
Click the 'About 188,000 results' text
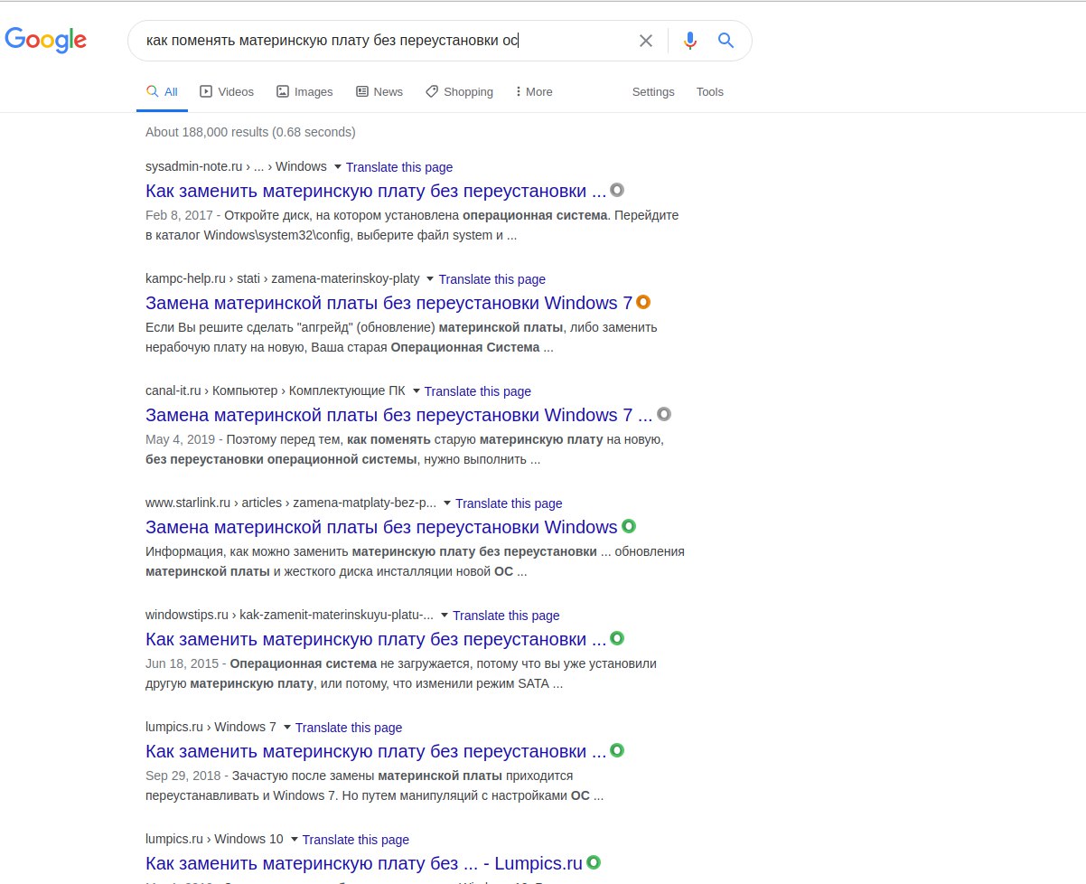tap(250, 132)
